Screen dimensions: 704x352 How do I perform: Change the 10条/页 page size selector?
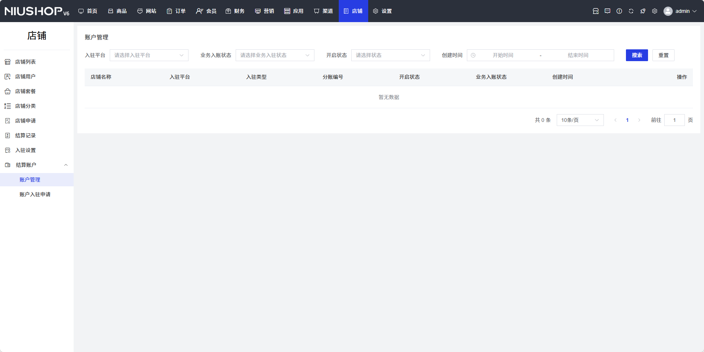580,120
